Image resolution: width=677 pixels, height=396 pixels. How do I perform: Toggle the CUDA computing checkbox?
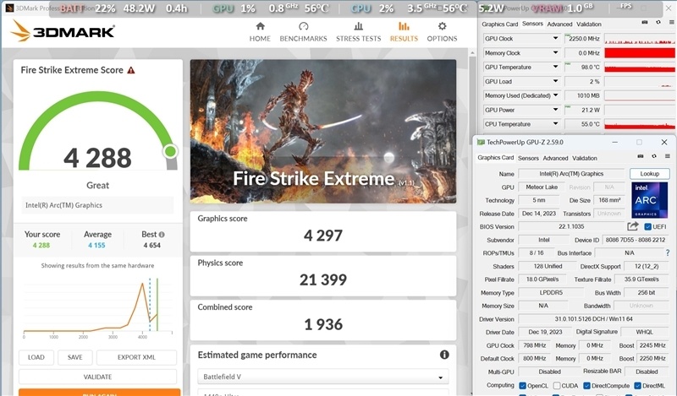(x=559, y=386)
